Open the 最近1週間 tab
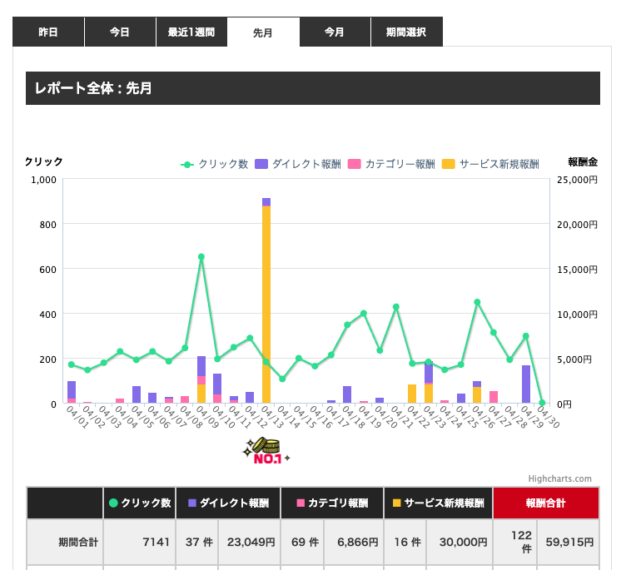 tap(191, 32)
